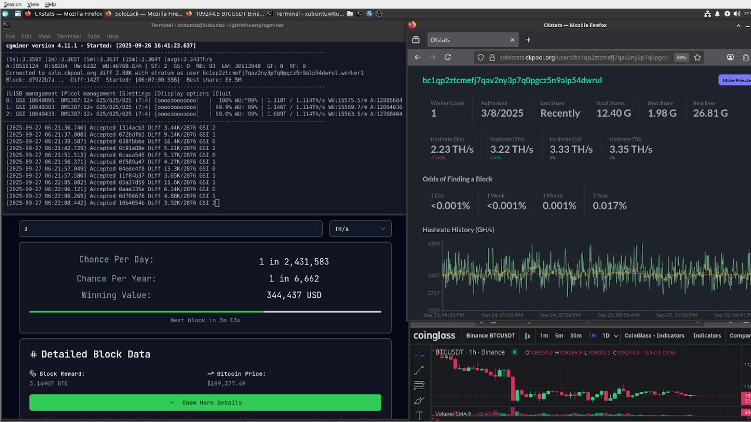The height and width of the screenshot is (422, 751).
Task: Switch to Terminal xubuntu taskbar window
Action: tap(305, 13)
